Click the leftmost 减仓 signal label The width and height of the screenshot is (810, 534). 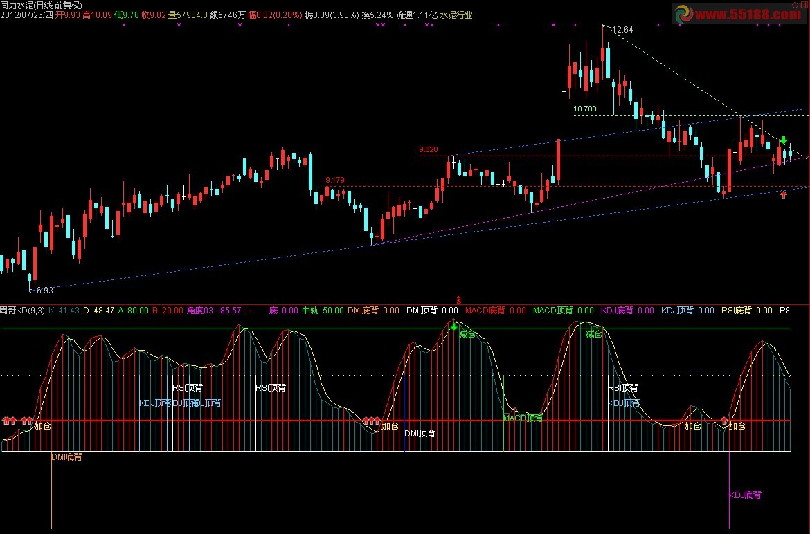(467, 334)
